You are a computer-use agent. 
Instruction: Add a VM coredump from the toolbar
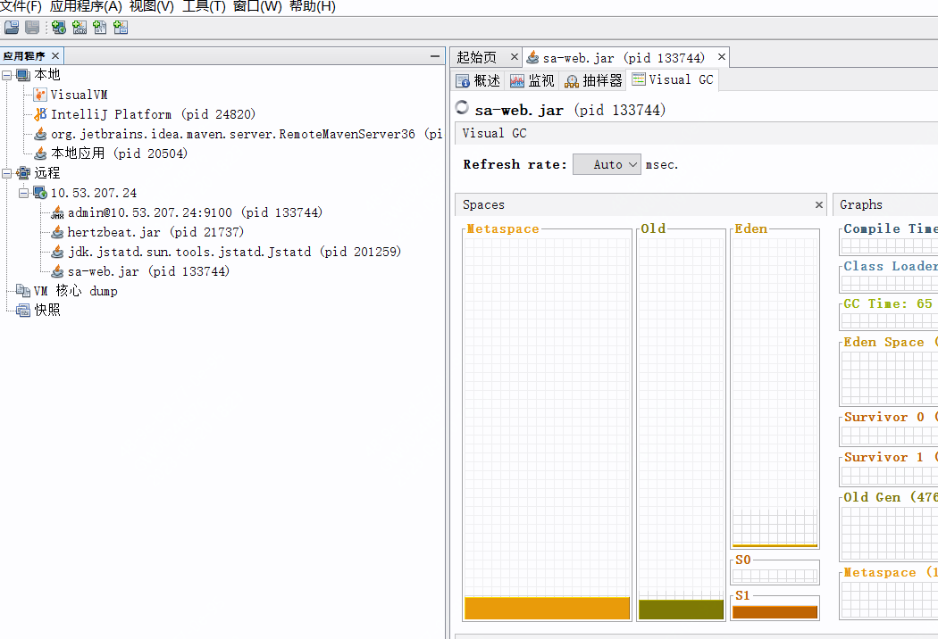point(100,27)
